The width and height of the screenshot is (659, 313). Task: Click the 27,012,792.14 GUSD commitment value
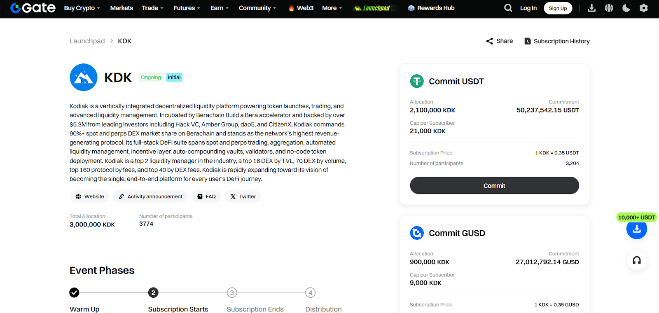coord(547,262)
